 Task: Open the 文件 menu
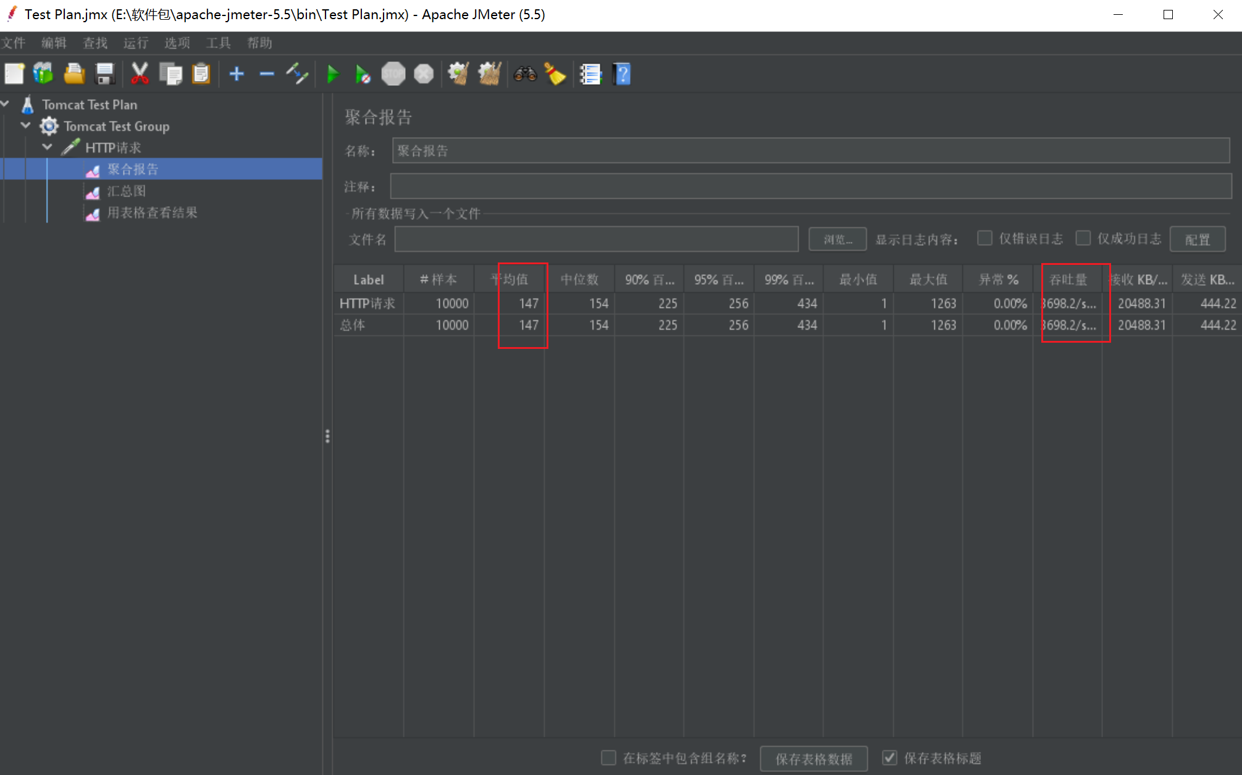point(13,43)
